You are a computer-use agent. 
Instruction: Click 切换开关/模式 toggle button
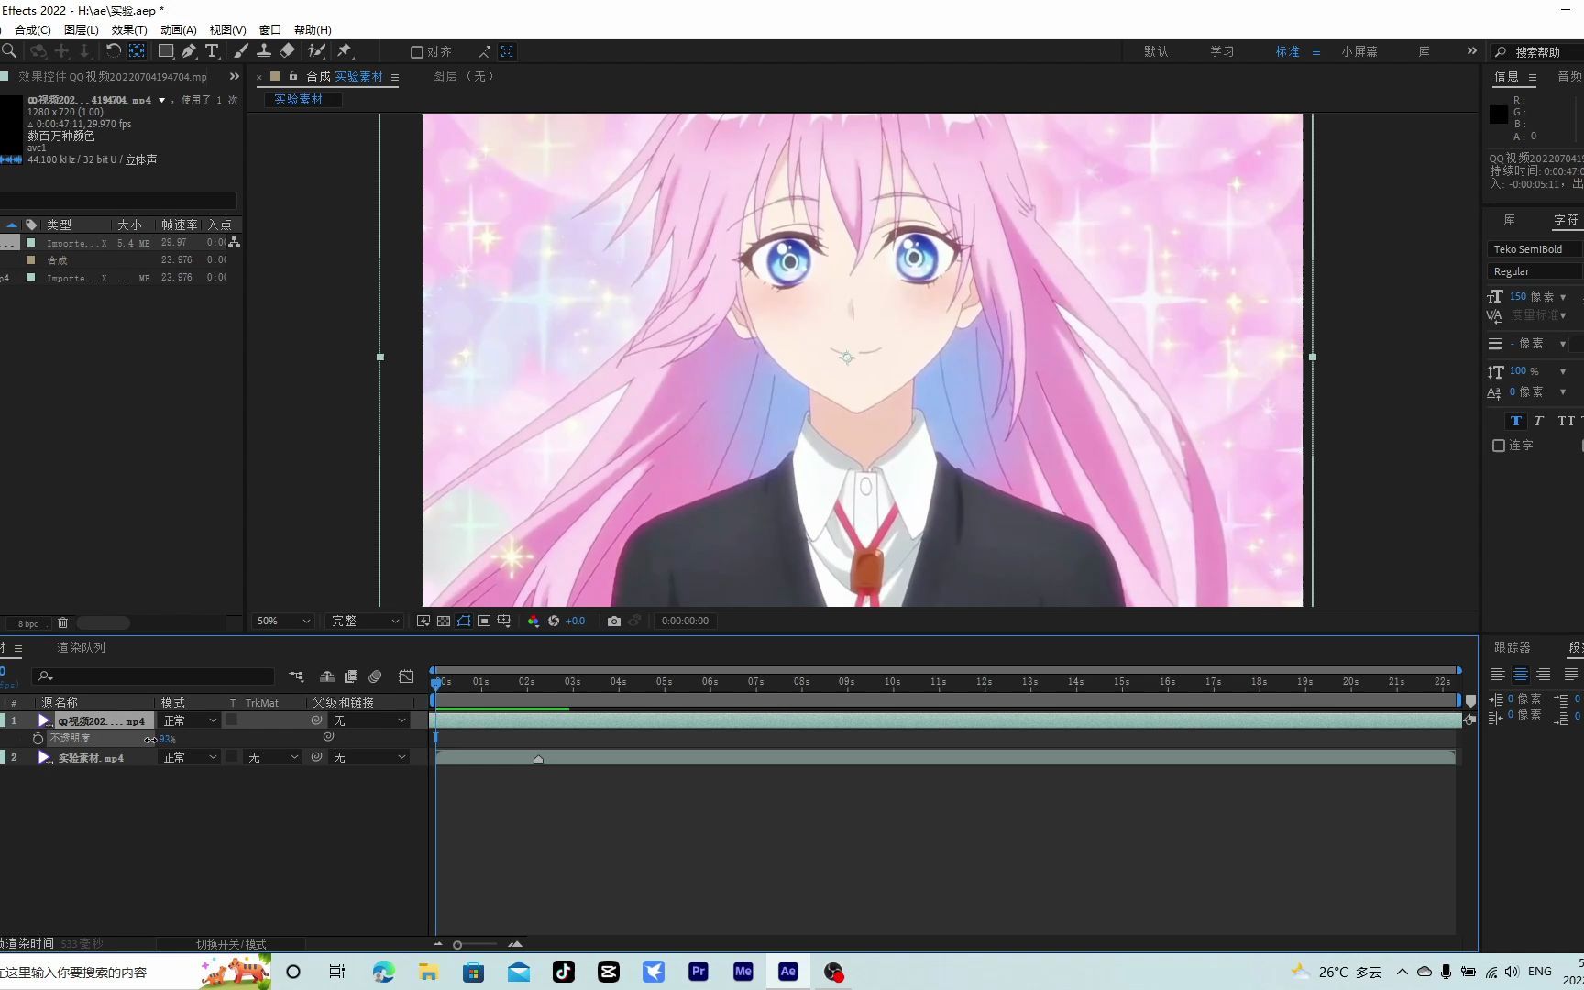click(x=231, y=944)
